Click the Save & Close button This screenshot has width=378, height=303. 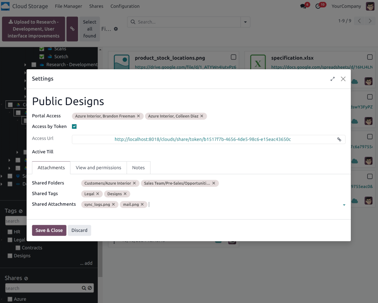(49, 230)
